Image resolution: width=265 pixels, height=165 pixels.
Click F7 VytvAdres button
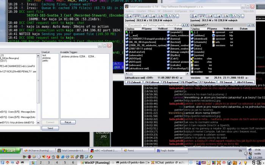coord(207,82)
